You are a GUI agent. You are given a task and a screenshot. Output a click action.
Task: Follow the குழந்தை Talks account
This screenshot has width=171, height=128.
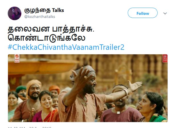pyautogui.click(x=142, y=13)
